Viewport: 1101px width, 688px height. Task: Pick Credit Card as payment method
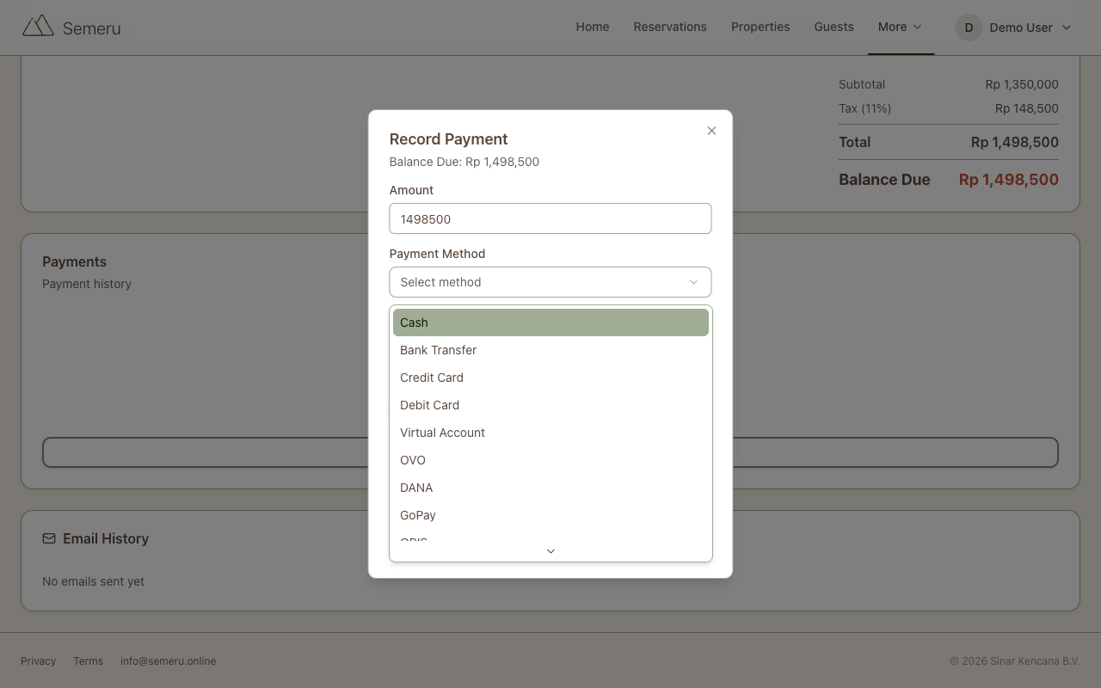(550, 378)
